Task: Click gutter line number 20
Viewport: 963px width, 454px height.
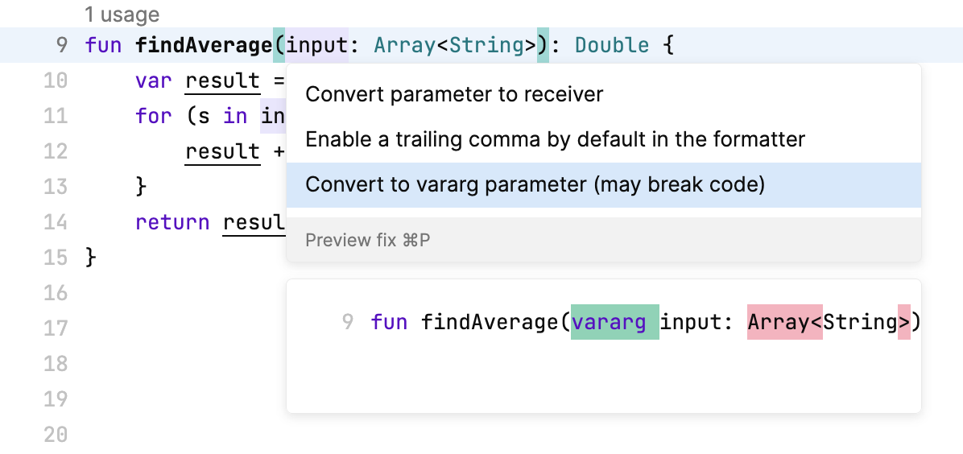Action: tap(55, 435)
